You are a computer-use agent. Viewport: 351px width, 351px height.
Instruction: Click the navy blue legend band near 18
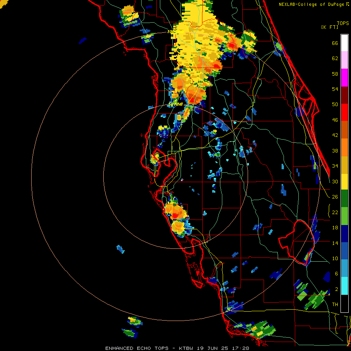tap(344, 234)
